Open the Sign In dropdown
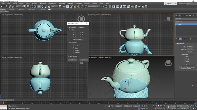The height and width of the screenshot is (110, 197). tap(171, 4)
